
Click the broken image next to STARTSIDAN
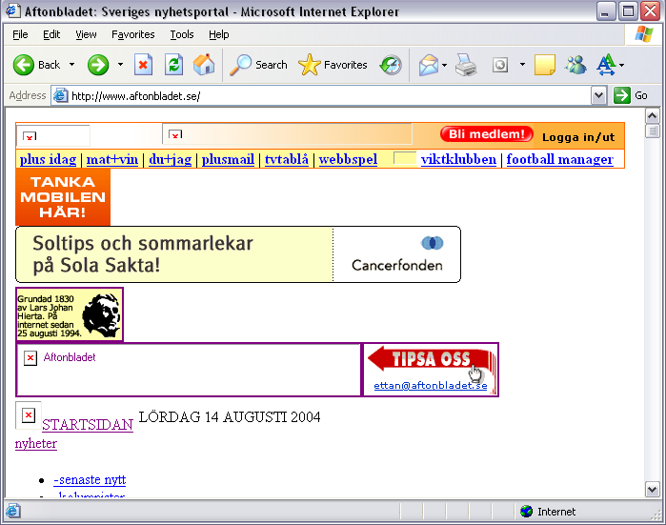tap(29, 415)
